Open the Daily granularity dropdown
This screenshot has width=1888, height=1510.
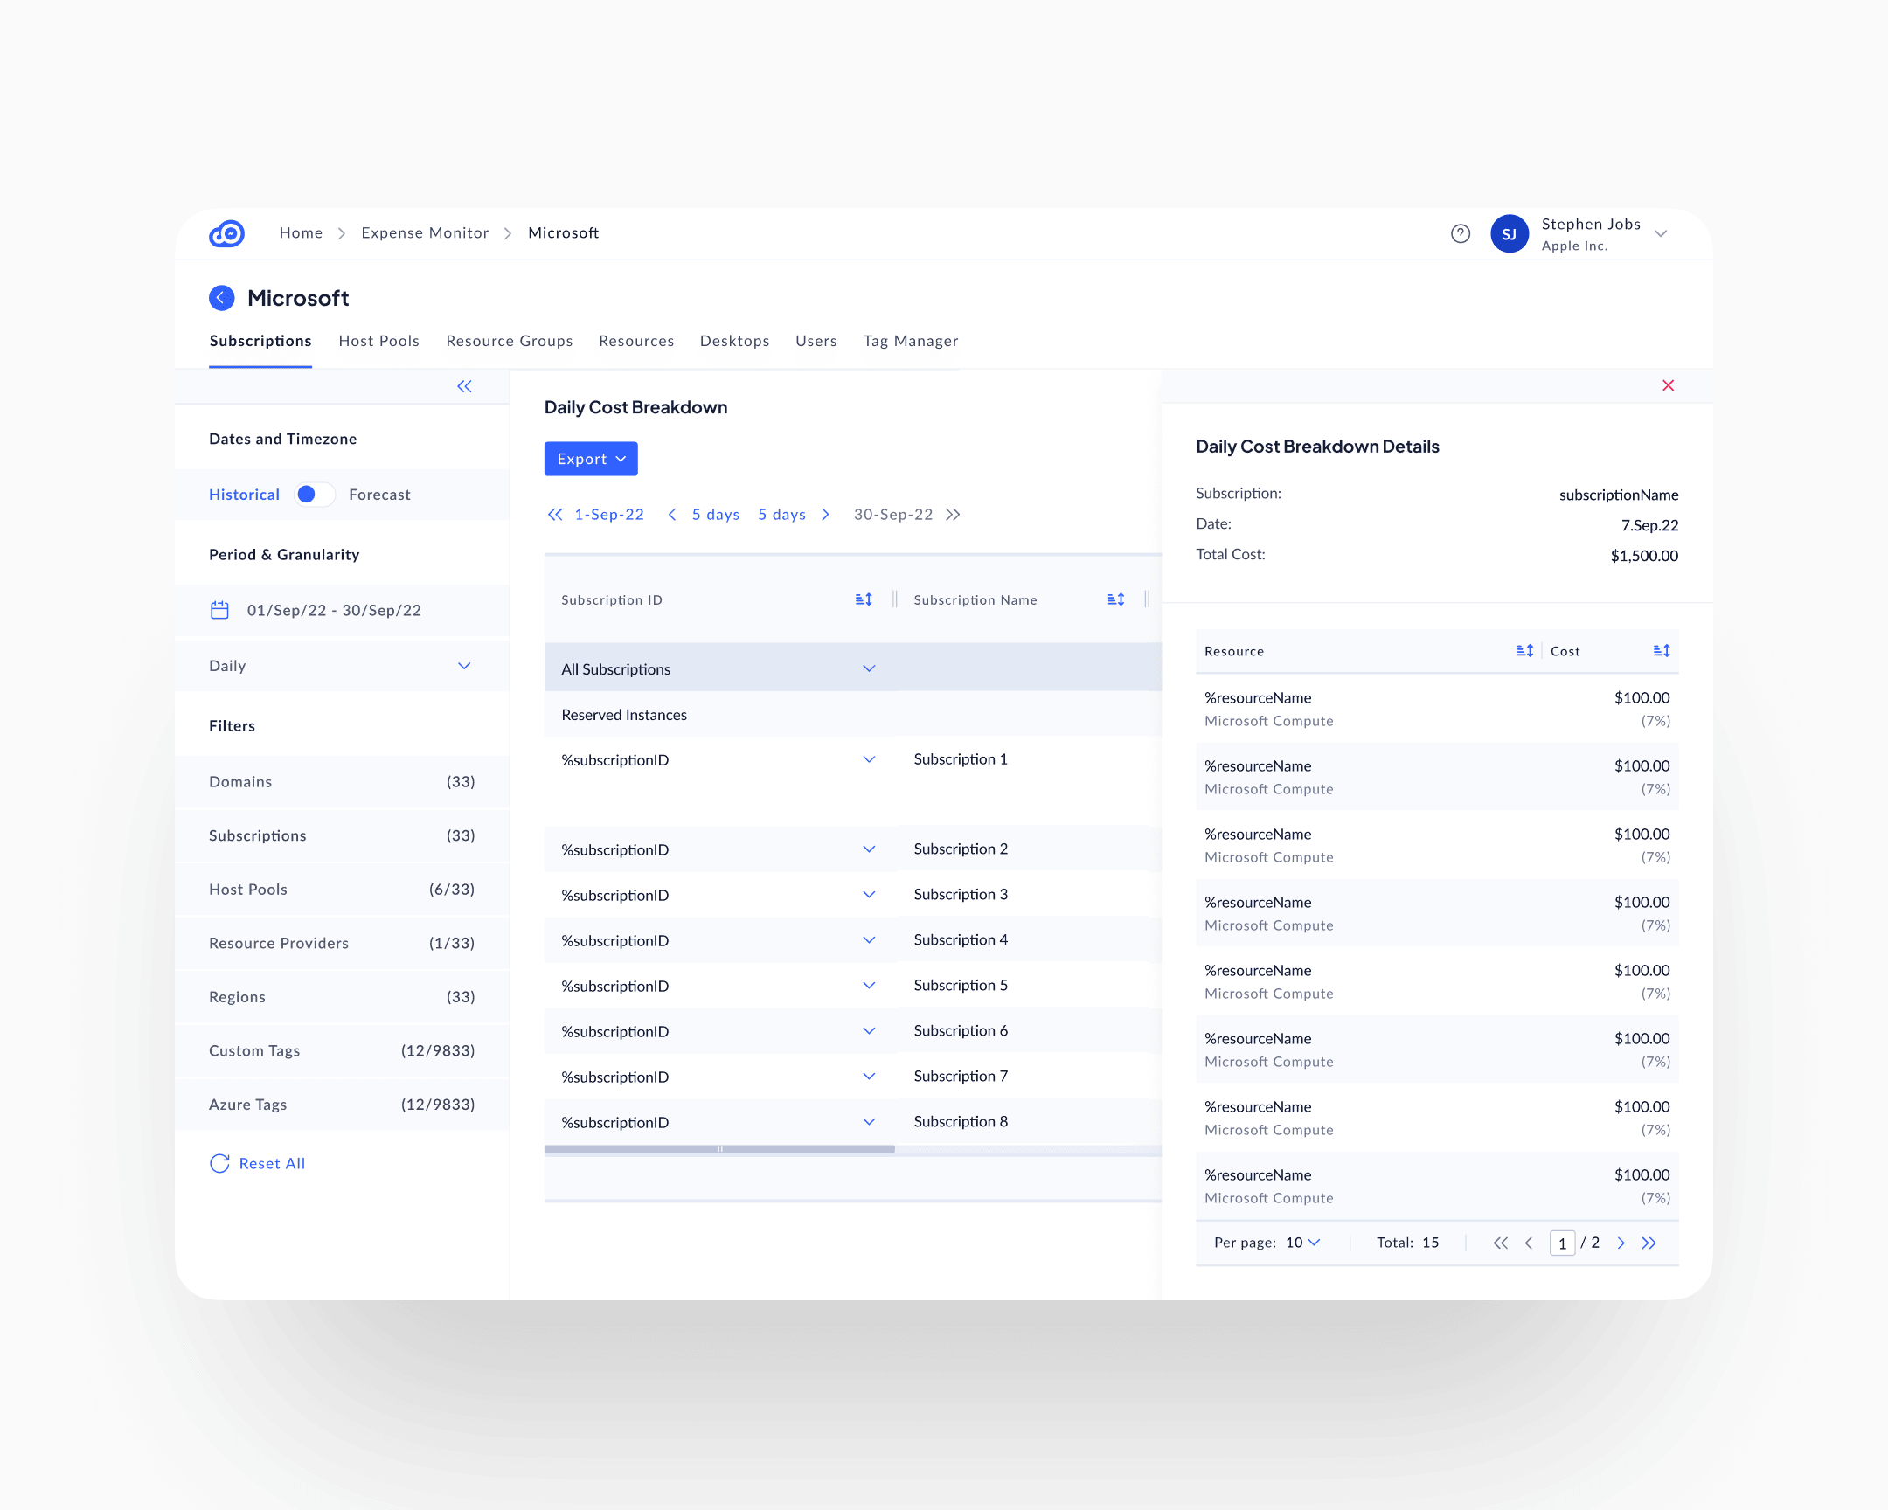pos(464,666)
